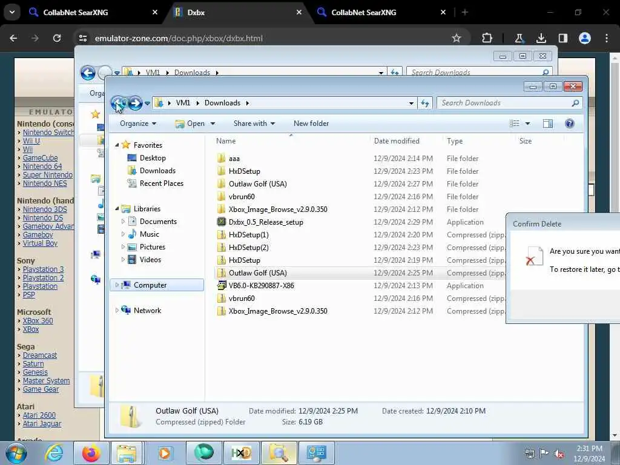
Task: Select HxDSetup(2) zipped folder
Action: pyautogui.click(x=248, y=247)
